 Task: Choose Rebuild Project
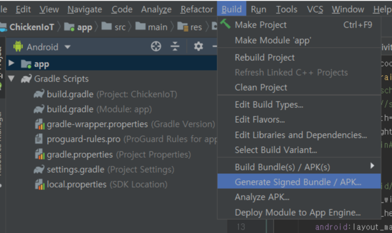pyautogui.click(x=299, y=58)
